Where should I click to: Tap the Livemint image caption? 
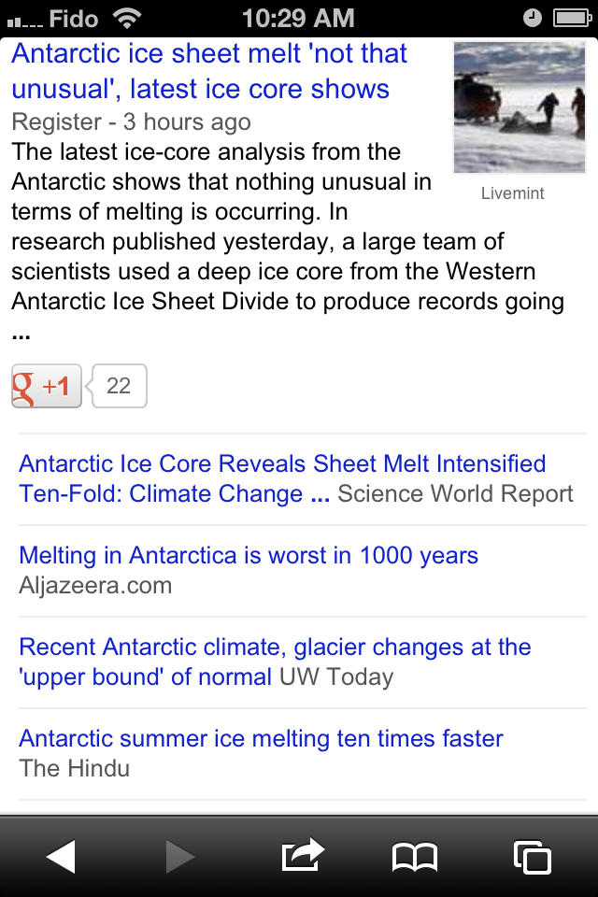click(x=512, y=193)
